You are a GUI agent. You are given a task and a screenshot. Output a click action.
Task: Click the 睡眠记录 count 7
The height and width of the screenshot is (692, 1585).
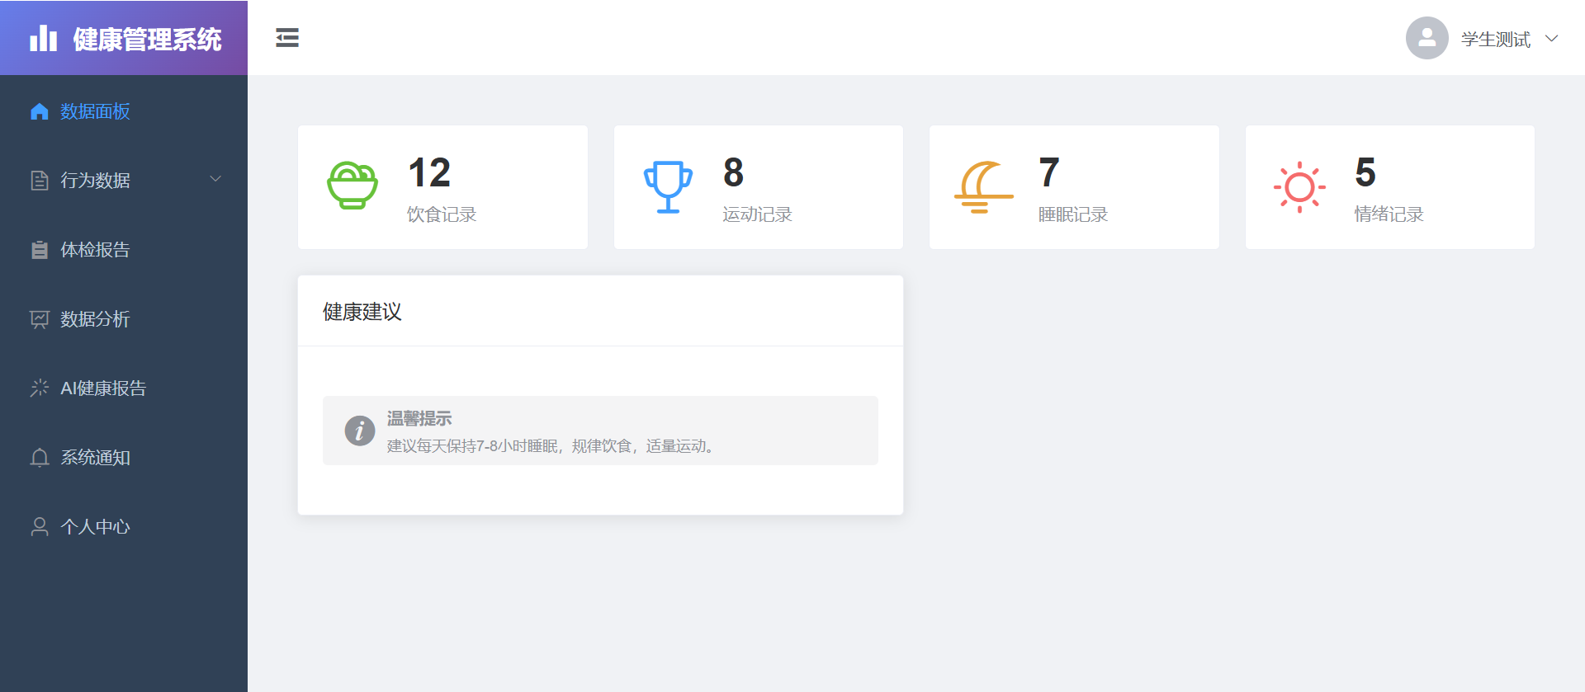[1048, 173]
